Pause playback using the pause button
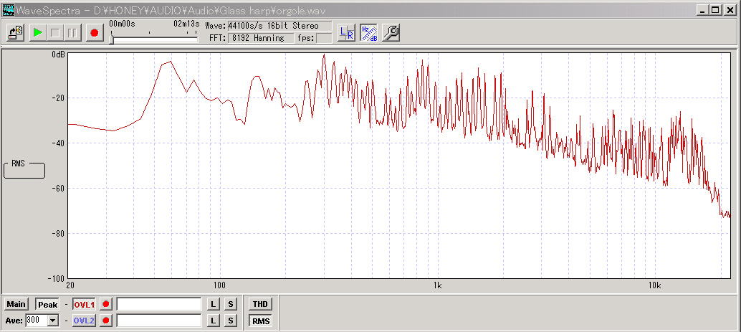 [x=72, y=33]
